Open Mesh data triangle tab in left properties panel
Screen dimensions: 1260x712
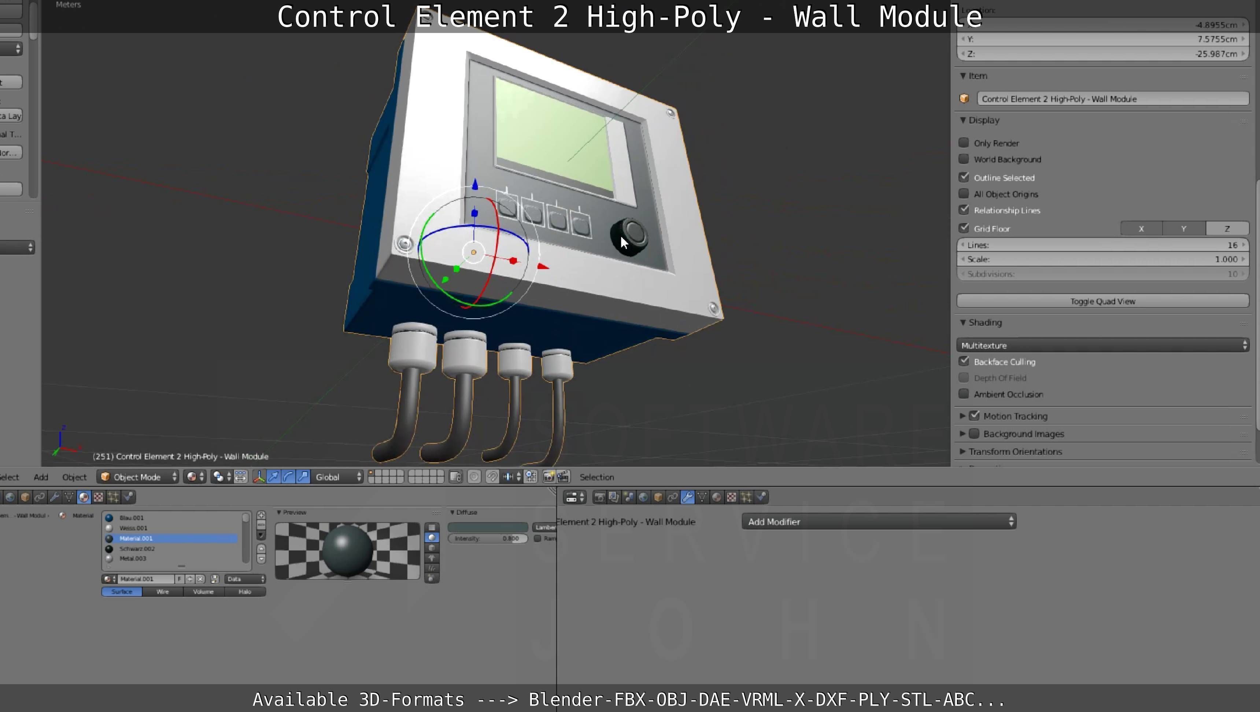tap(69, 497)
